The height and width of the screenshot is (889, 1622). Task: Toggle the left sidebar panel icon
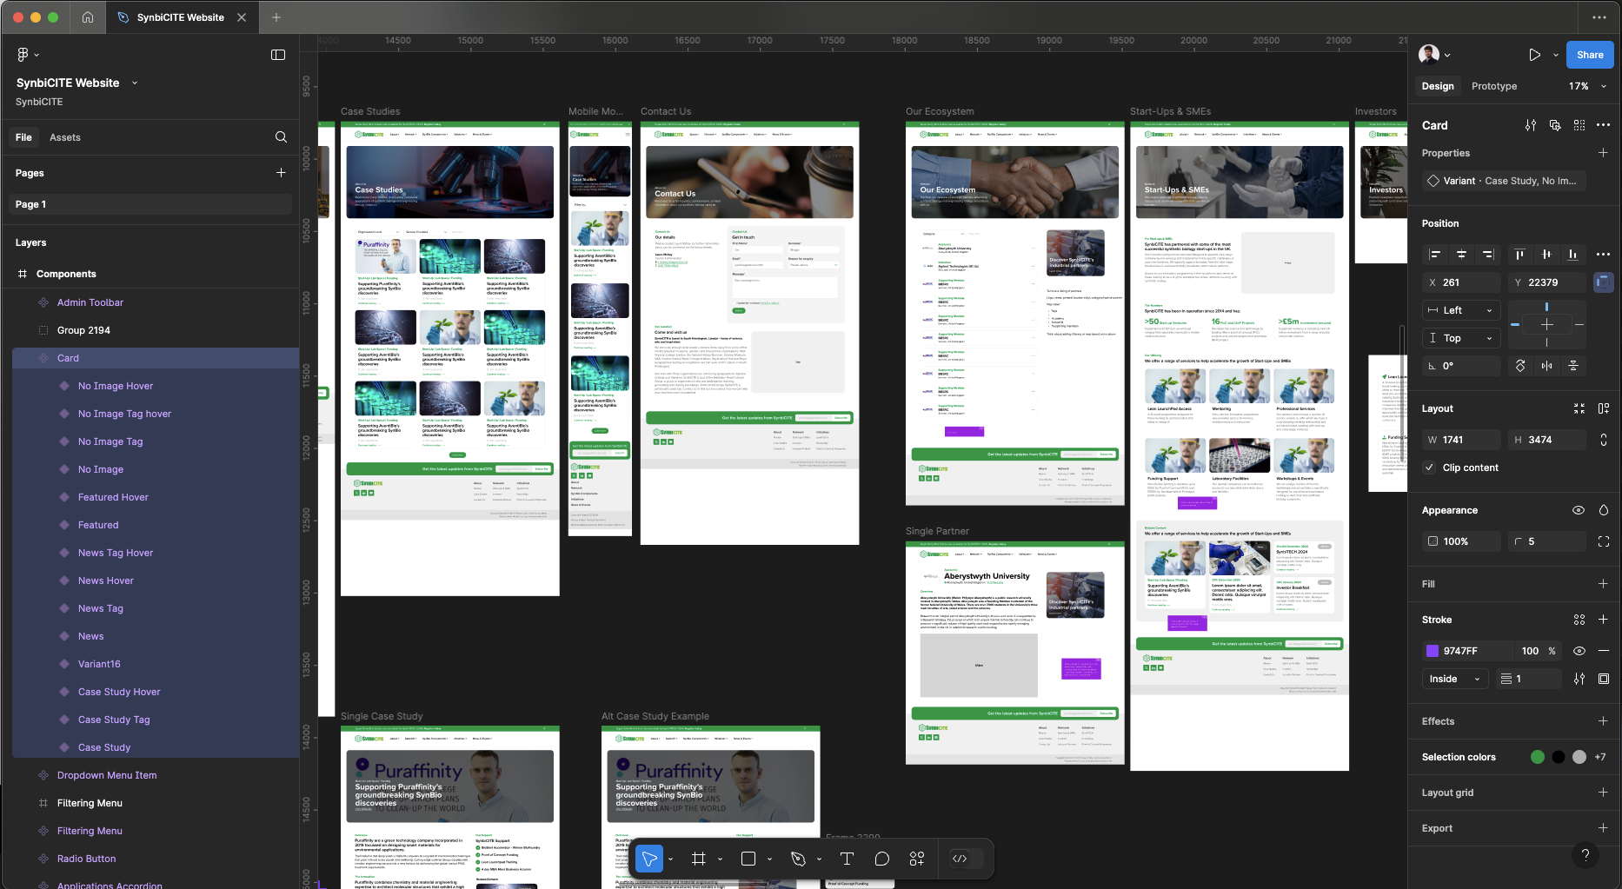(x=278, y=55)
